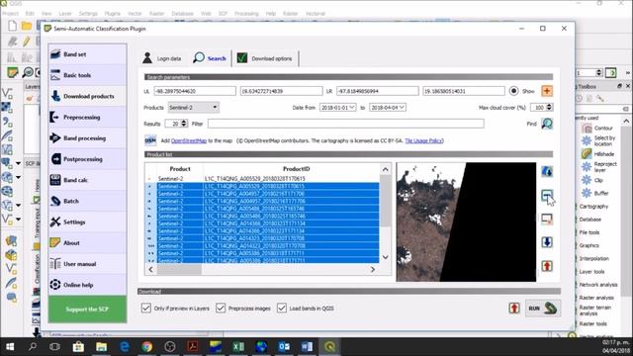The height and width of the screenshot is (356, 633).
Task: Click the clear table icon
Action: pyautogui.click(x=547, y=220)
